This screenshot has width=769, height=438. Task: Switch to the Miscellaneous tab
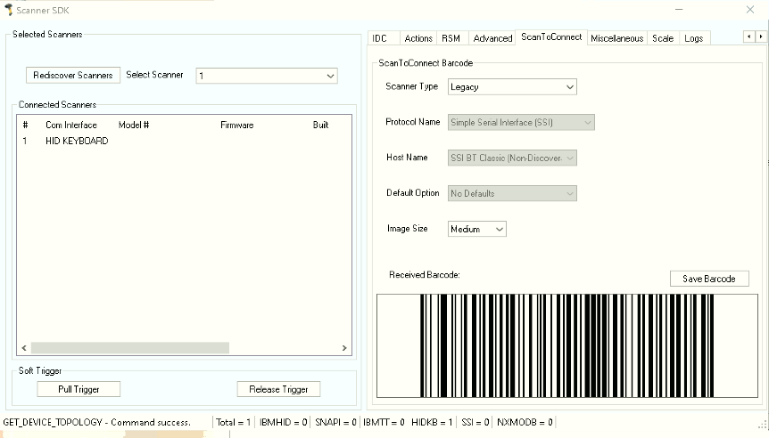[617, 38]
